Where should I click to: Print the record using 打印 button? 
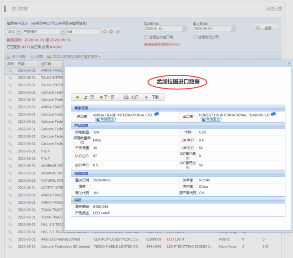coord(131,97)
